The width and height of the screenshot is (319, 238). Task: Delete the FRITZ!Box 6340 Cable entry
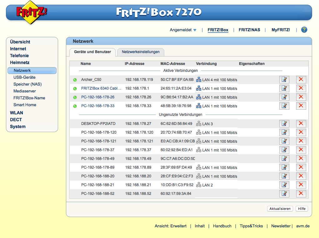pos(301,88)
